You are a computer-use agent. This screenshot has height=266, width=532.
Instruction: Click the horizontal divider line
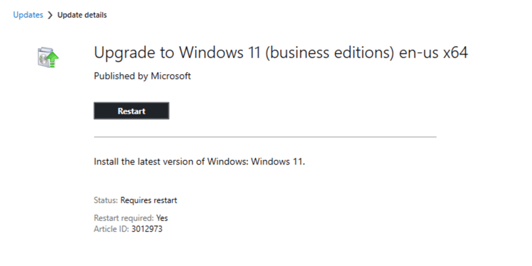pyautogui.click(x=265, y=137)
